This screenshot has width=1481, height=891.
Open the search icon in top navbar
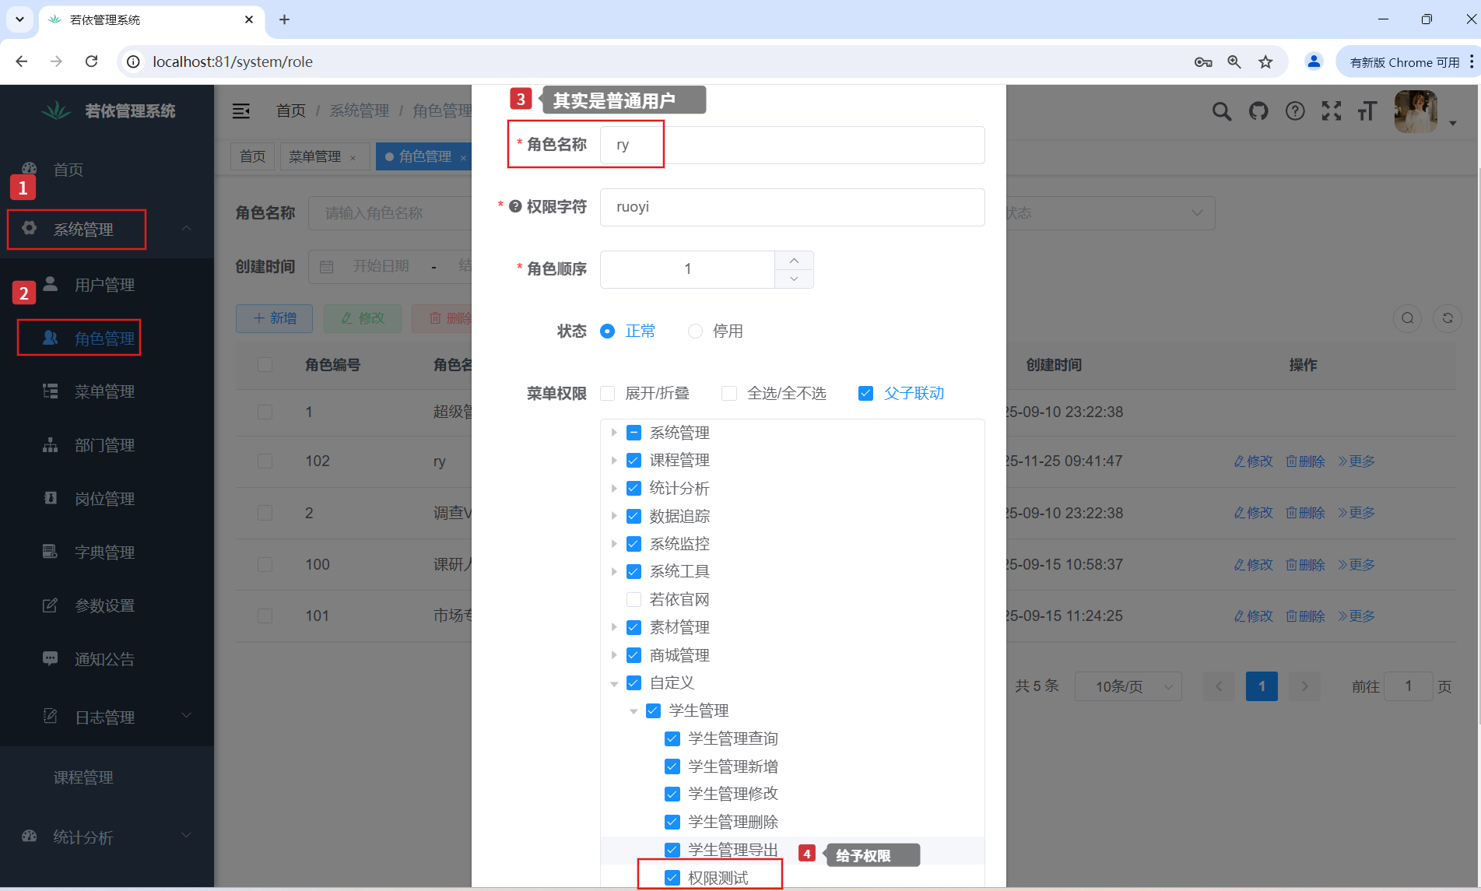[x=1222, y=111]
